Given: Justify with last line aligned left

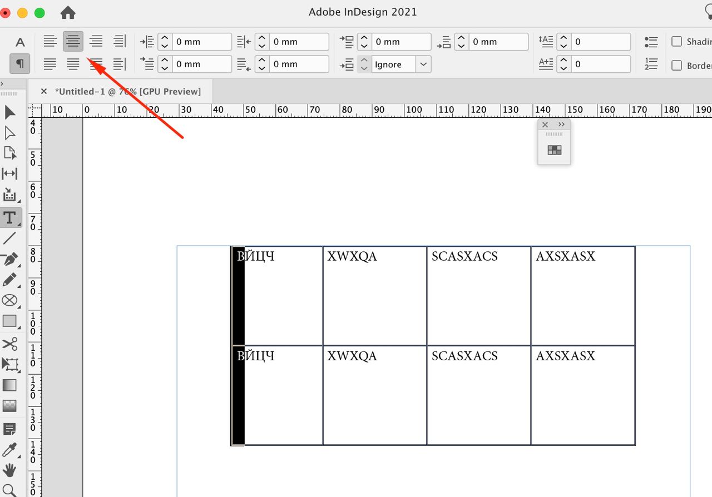Looking at the screenshot, I should coord(50,64).
